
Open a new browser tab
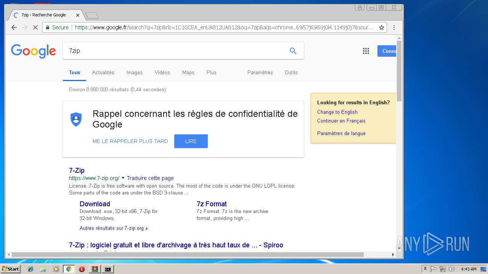(92, 15)
